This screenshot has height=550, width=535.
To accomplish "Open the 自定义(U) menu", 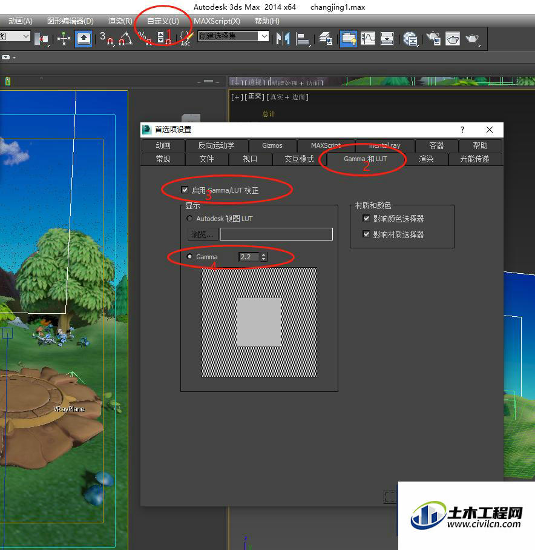I will [163, 21].
